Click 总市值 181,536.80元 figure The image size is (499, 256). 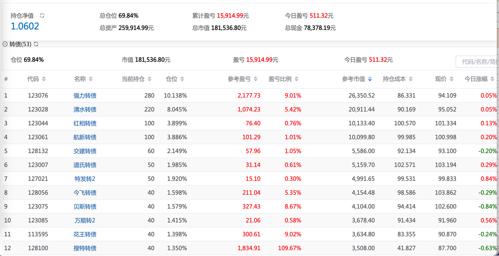click(229, 28)
